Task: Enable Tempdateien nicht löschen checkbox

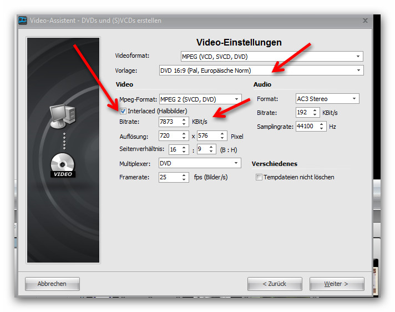Action: [x=259, y=178]
